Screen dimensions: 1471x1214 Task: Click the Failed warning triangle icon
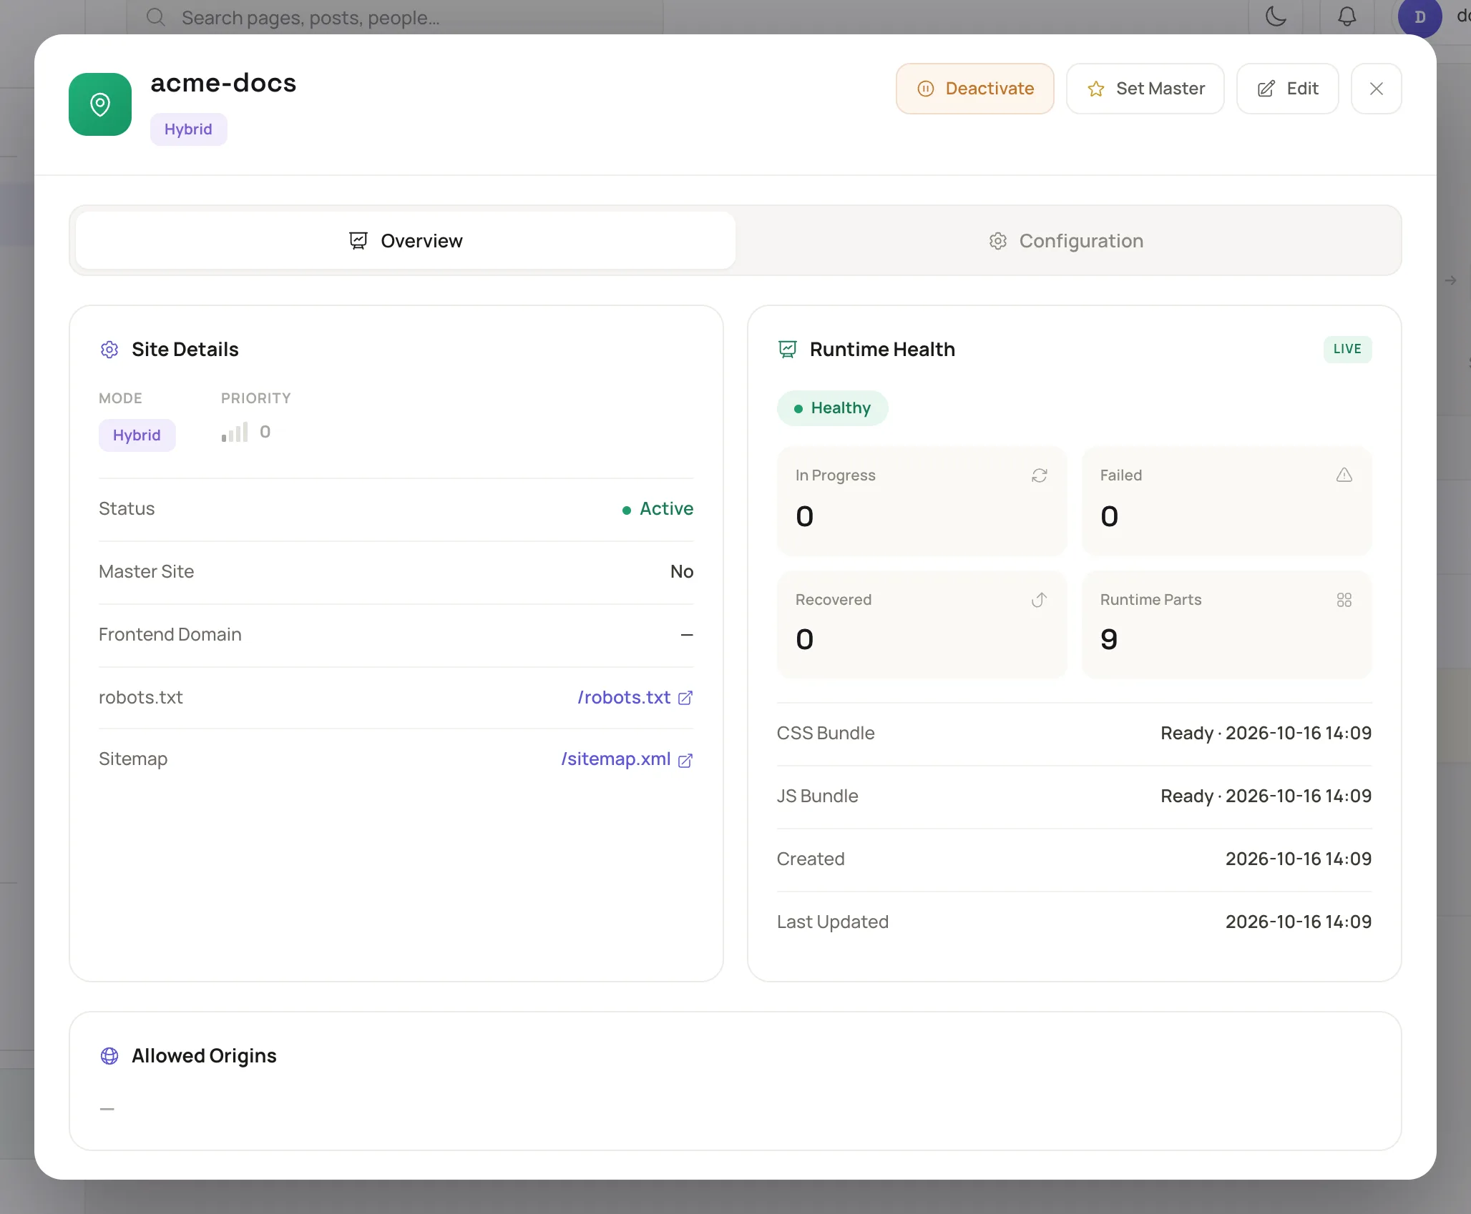pos(1344,475)
